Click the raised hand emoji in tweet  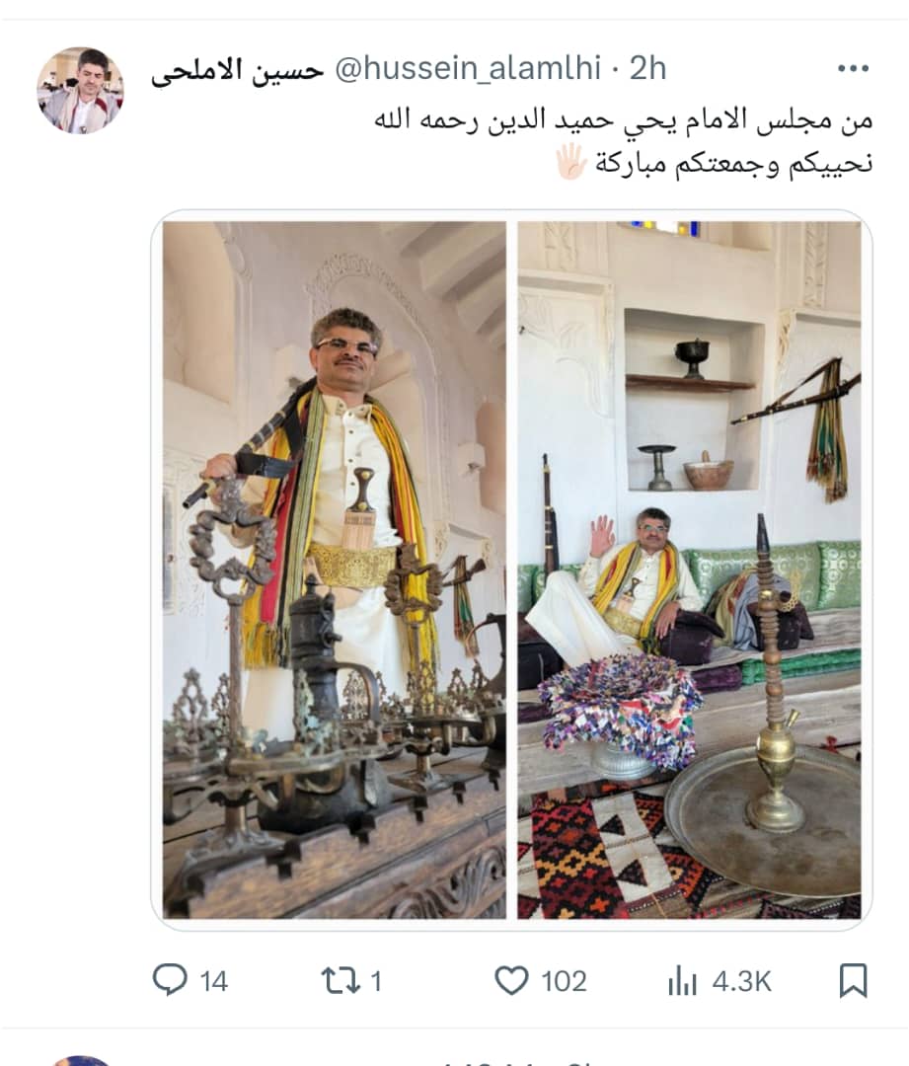[571, 162]
